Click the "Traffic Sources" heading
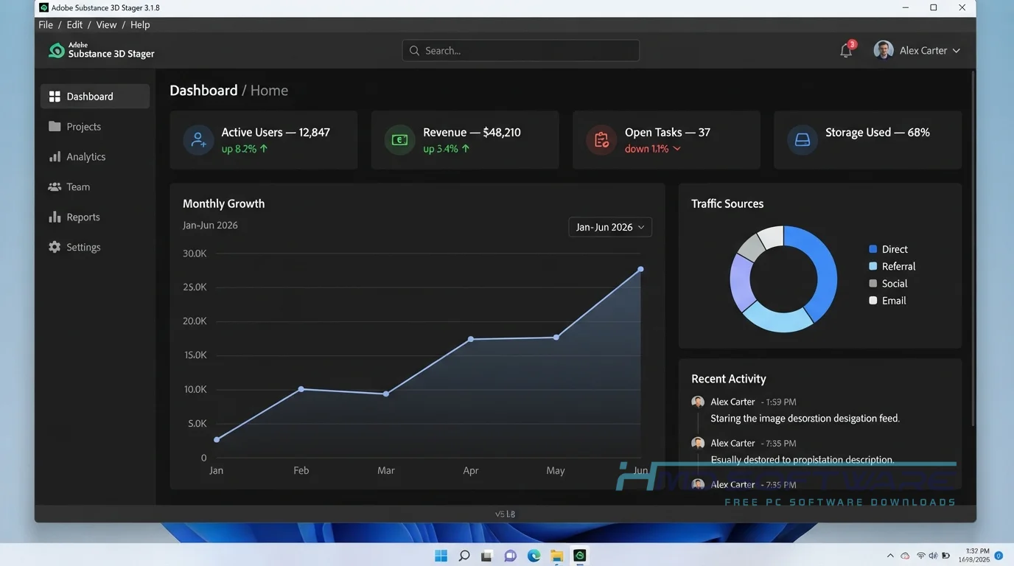 [x=727, y=203]
